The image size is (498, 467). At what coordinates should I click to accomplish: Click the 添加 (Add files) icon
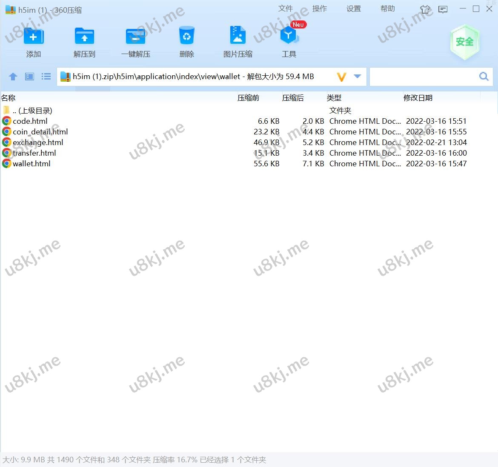pos(34,40)
